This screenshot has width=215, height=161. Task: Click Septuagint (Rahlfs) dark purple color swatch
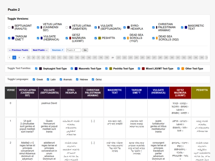[x=13, y=27]
